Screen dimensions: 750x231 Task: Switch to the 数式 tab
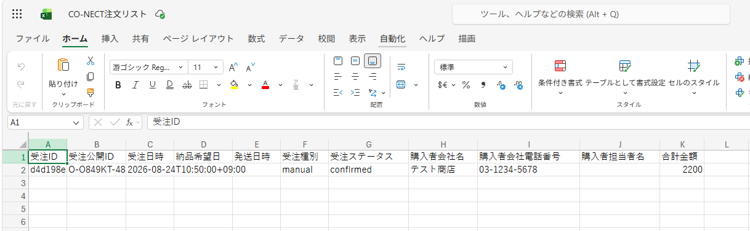pos(256,39)
